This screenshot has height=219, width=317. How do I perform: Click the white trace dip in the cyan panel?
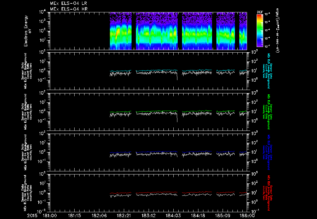coord(177,78)
